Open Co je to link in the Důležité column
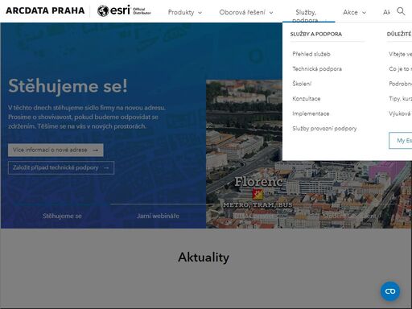Viewport: 412px width, 309px height. [400, 69]
